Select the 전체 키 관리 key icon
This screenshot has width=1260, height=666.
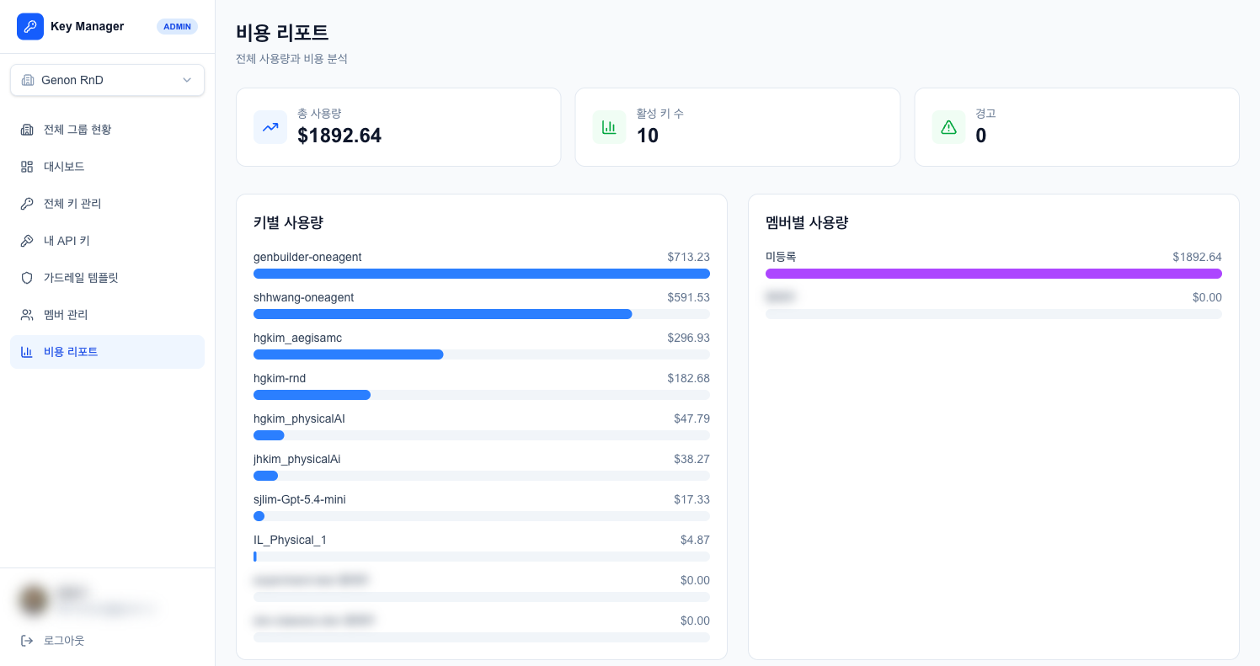(28, 203)
